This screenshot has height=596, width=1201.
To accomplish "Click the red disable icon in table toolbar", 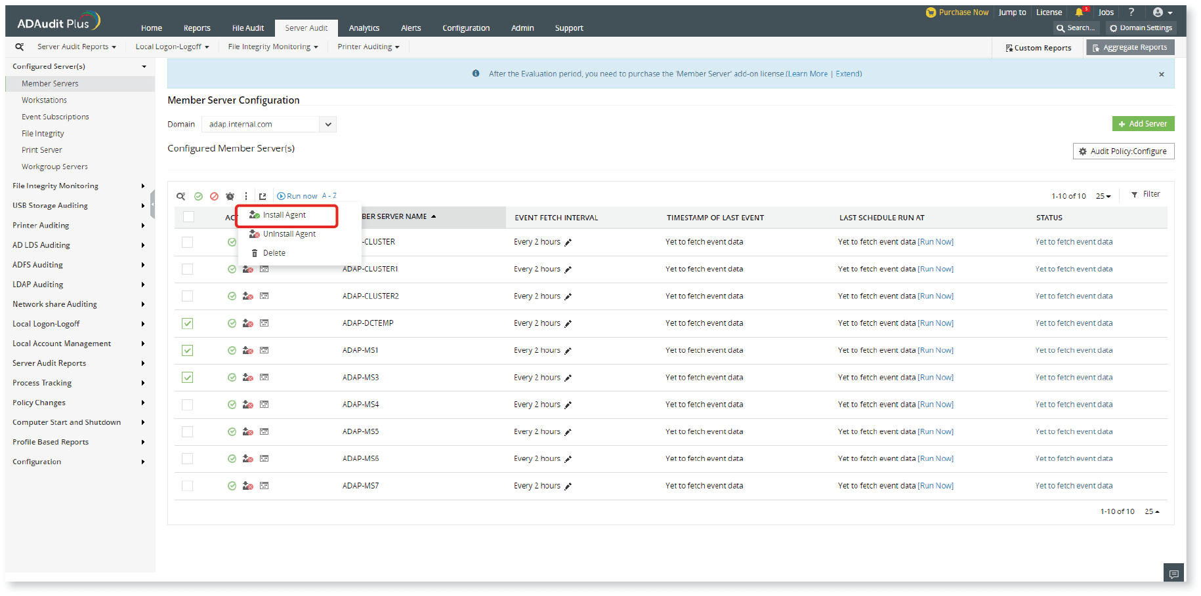I will [214, 196].
